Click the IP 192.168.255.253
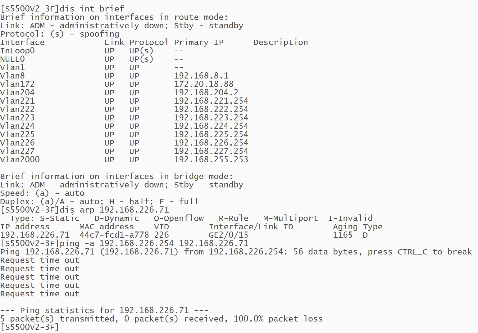 point(211,160)
